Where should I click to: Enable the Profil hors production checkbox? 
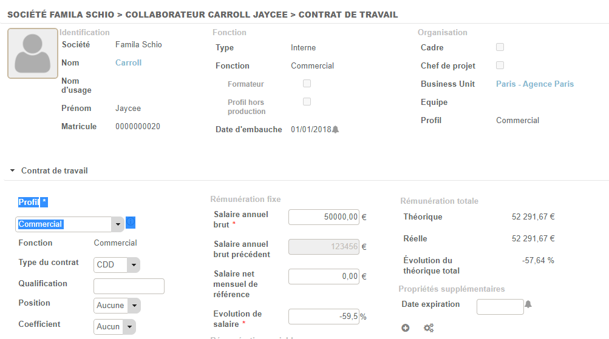click(307, 102)
